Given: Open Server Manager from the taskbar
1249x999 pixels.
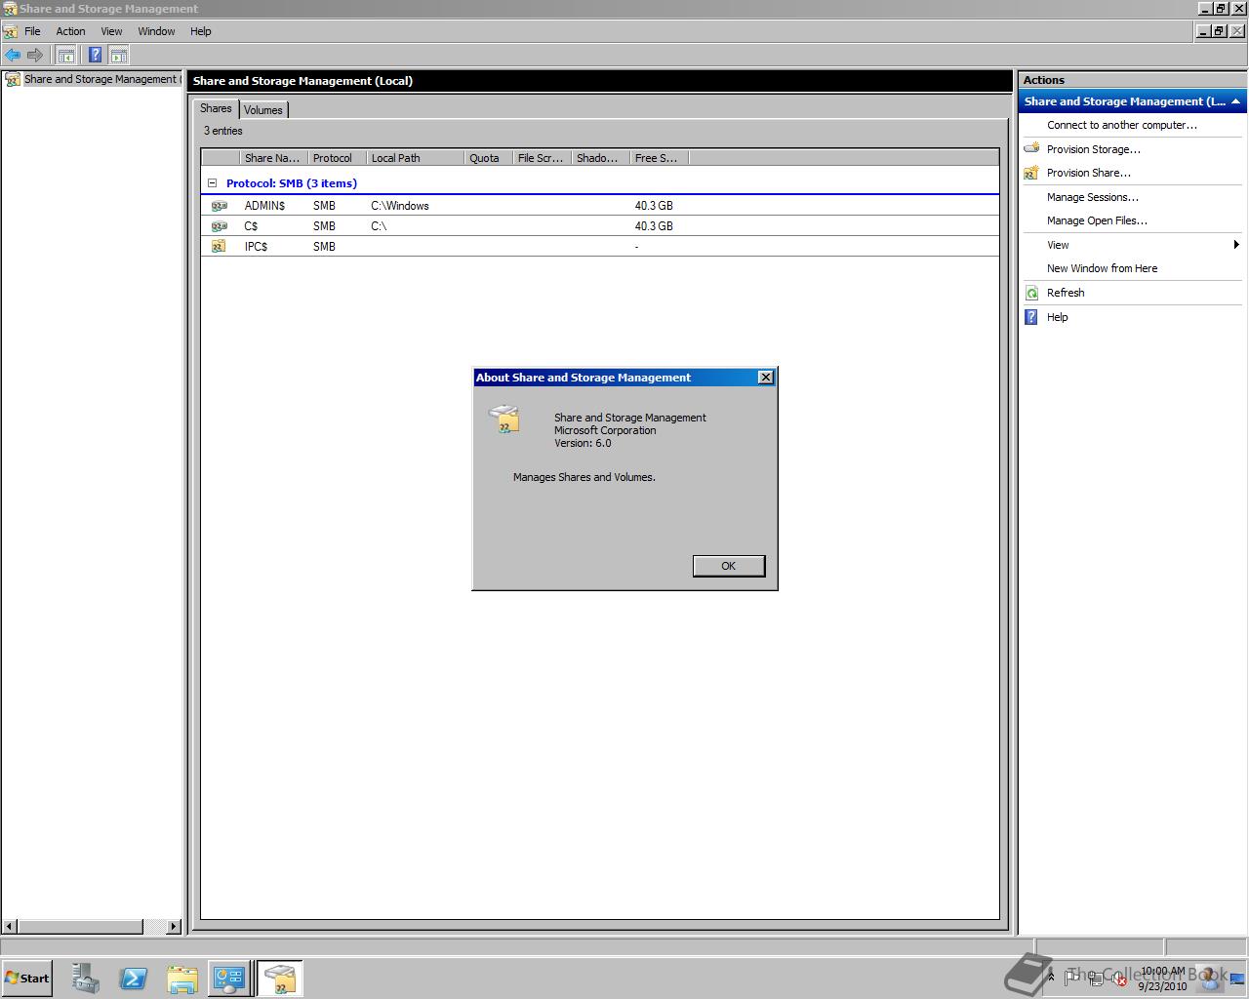Looking at the screenshot, I should point(85,979).
